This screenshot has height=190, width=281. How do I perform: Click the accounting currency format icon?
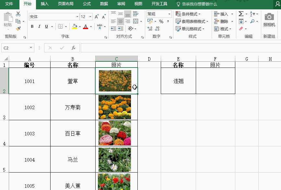pos(150,21)
